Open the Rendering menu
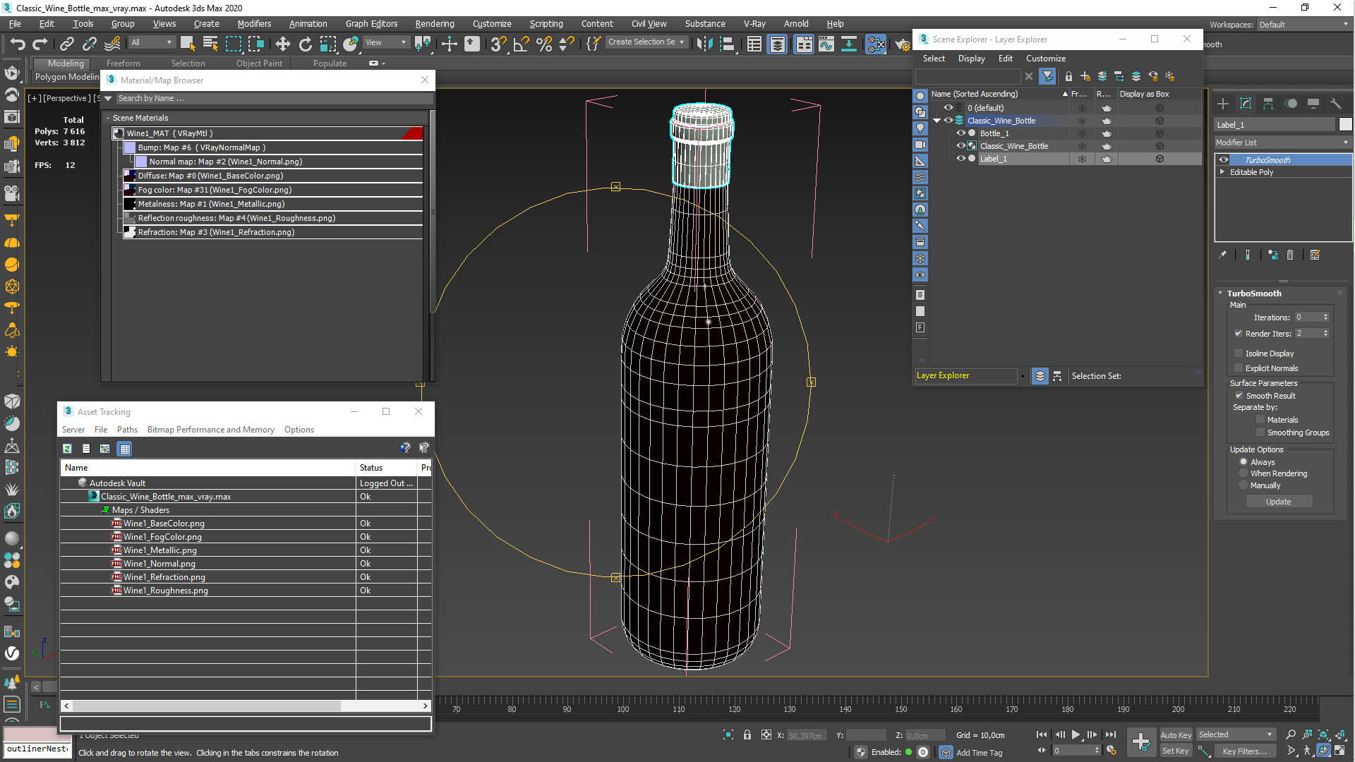The width and height of the screenshot is (1355, 762). coord(435,24)
